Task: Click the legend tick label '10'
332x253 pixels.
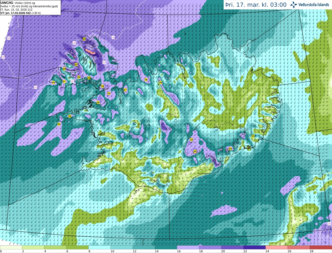Action: coord(112,251)
